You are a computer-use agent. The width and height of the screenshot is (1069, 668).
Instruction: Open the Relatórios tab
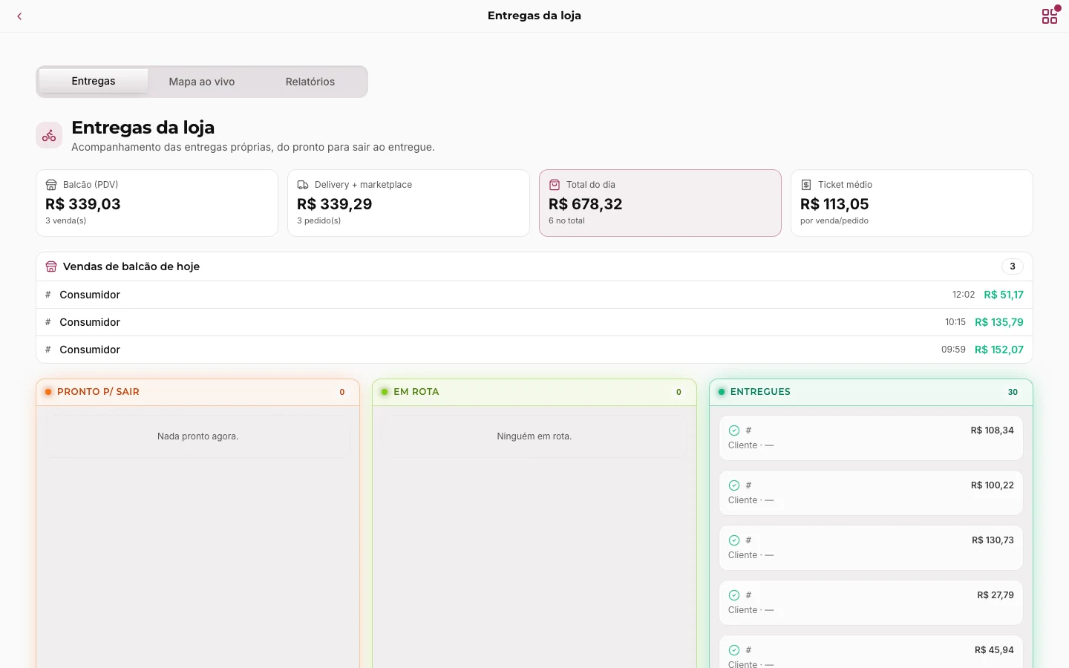click(x=310, y=82)
